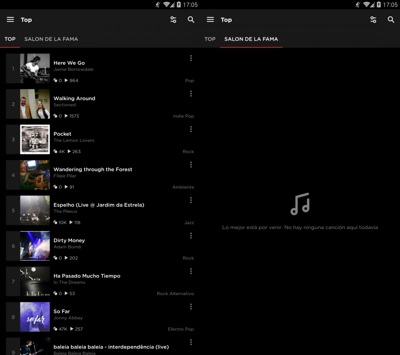The width and height of the screenshot is (400, 355).
Task: Play Wandering through the Forest
Action: (93, 170)
